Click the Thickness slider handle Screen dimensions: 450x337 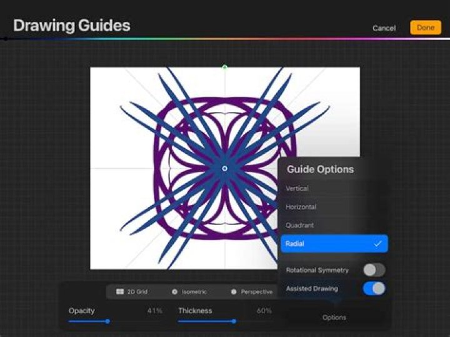pyautogui.click(x=234, y=321)
